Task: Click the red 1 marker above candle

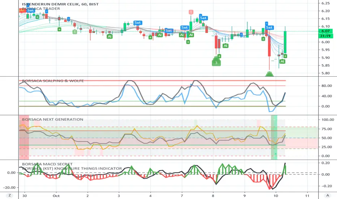Action: 191,12
